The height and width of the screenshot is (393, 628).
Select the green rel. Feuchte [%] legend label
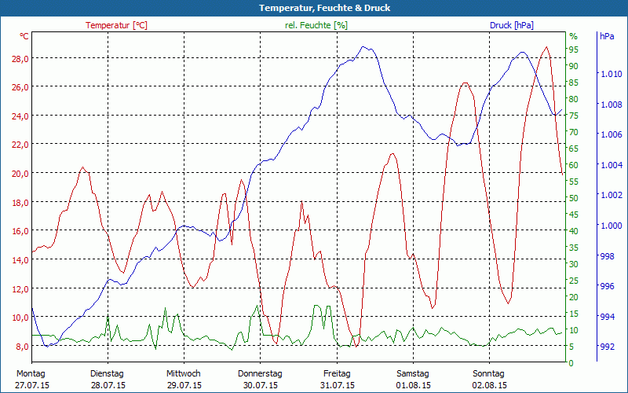point(316,25)
